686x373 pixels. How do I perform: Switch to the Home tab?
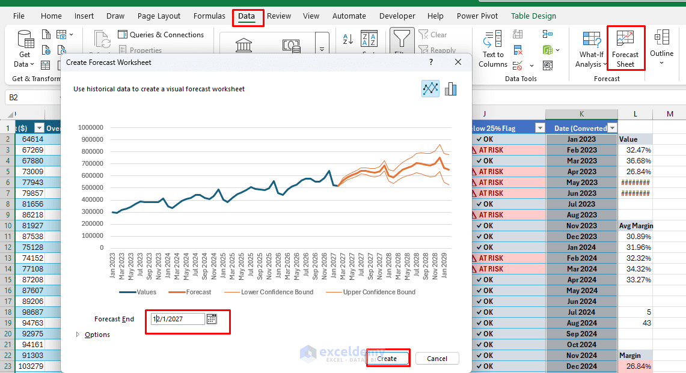[51, 16]
